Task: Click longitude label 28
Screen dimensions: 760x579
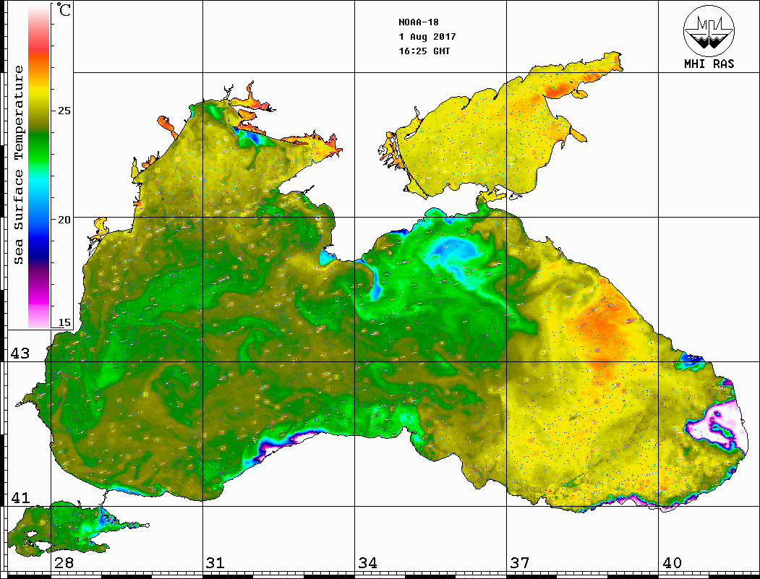Action: click(64, 562)
